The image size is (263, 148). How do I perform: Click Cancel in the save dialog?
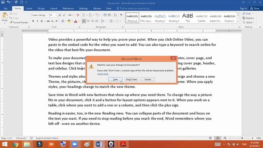[x=148, y=79]
